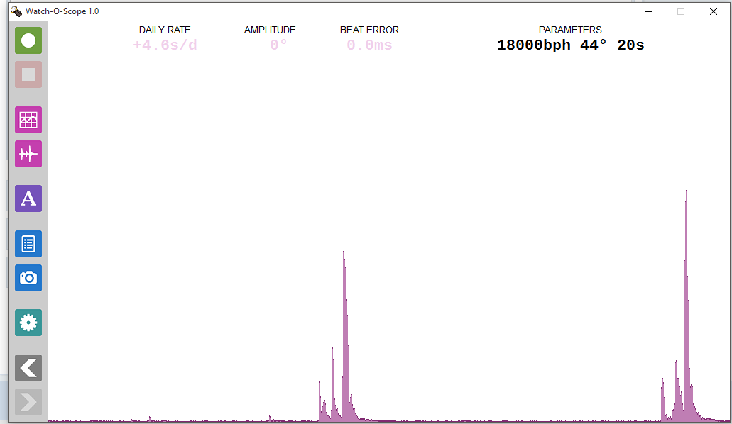Go forward with the right chevron button
This screenshot has width=732, height=424.
tap(28, 402)
